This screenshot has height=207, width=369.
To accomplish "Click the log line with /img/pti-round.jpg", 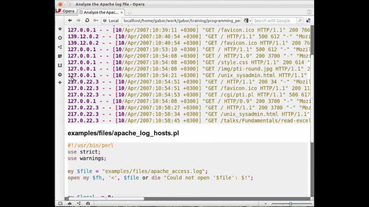I will point(189,69).
